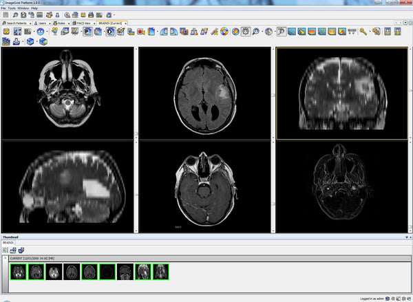Open dropdown arrow after last top toolbar icon
The height and width of the screenshot is (302, 413).
(x=114, y=14)
